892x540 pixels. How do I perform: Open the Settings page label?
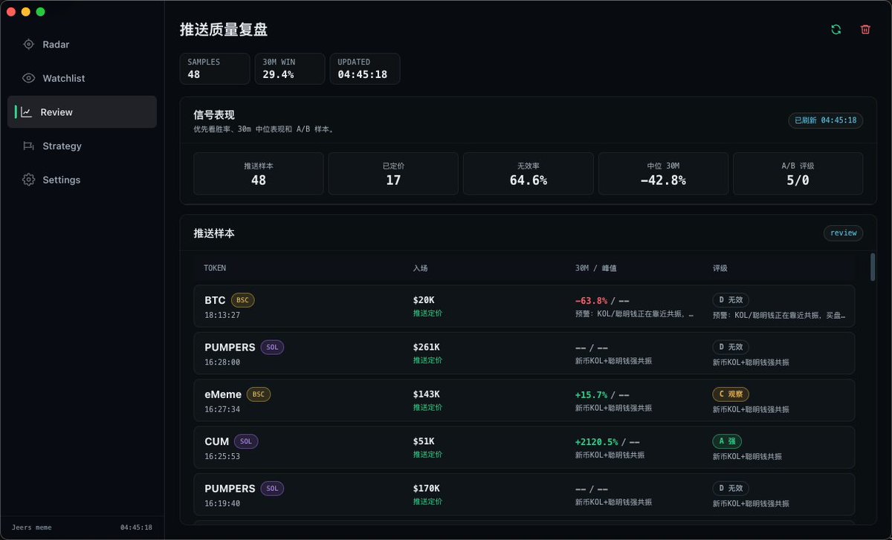[x=62, y=180]
